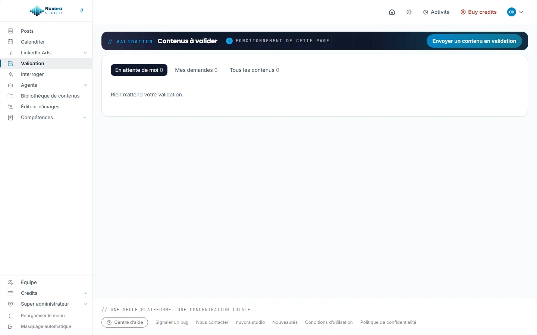
Task: Open Interroger in the sidebar
Action: (46, 74)
